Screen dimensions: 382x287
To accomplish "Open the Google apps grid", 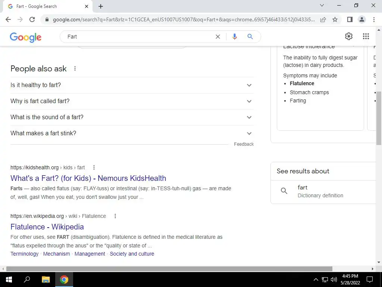I will (366, 36).
